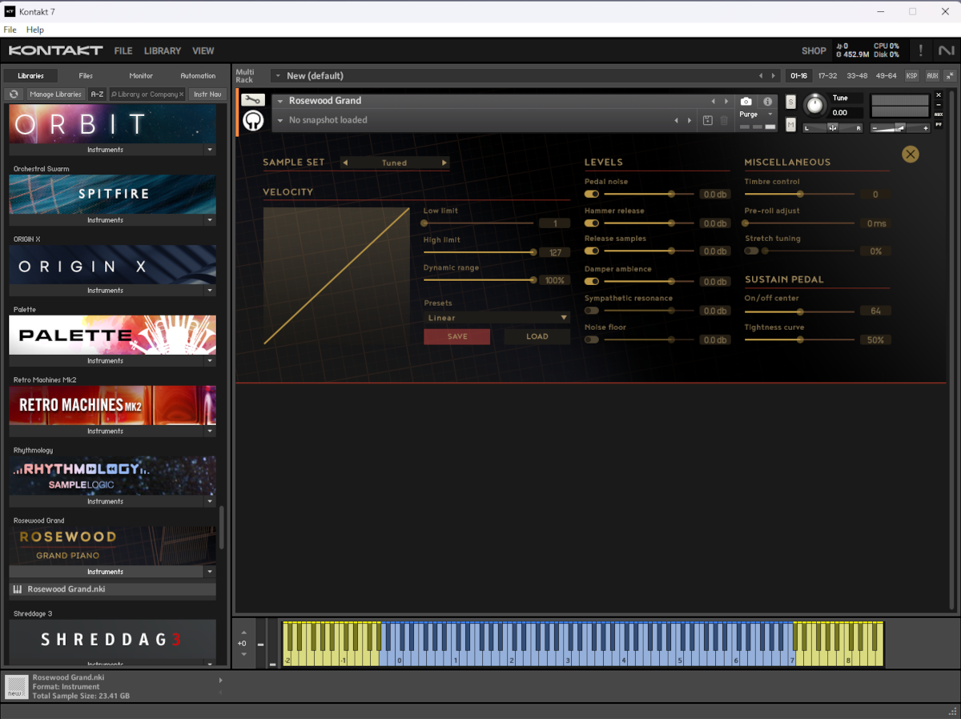The height and width of the screenshot is (719, 961).
Task: Open the VIEW menu
Action: click(203, 50)
